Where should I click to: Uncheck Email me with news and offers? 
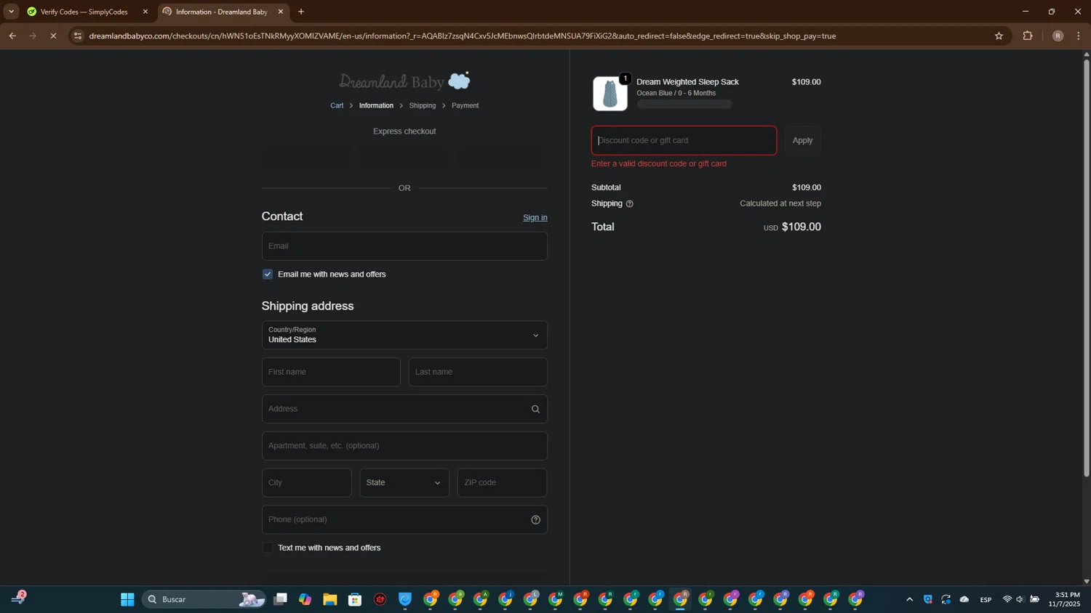point(268,274)
